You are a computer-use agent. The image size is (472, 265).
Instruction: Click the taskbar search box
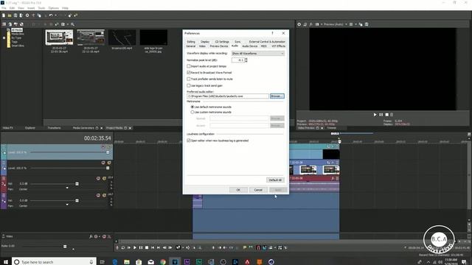point(54,262)
